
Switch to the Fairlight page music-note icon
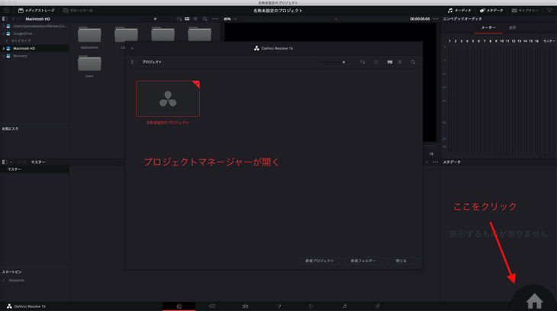click(345, 306)
